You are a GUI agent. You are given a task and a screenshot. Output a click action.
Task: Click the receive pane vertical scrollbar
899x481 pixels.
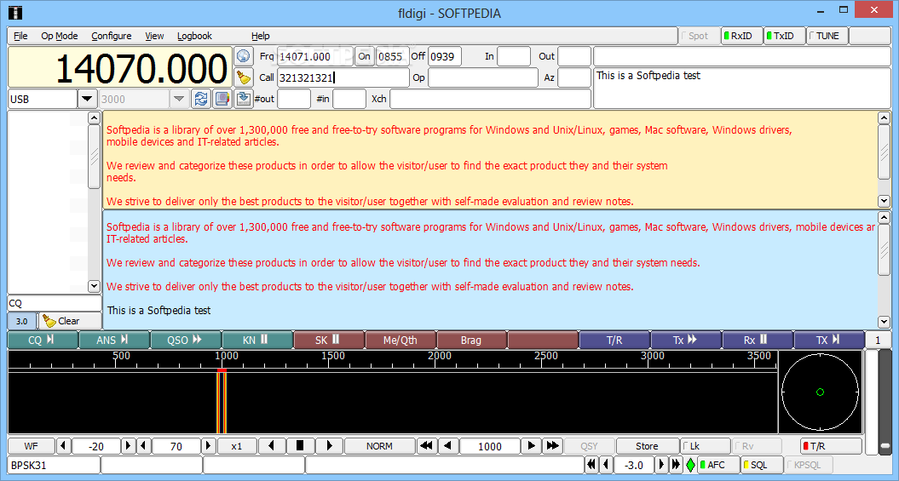884,159
